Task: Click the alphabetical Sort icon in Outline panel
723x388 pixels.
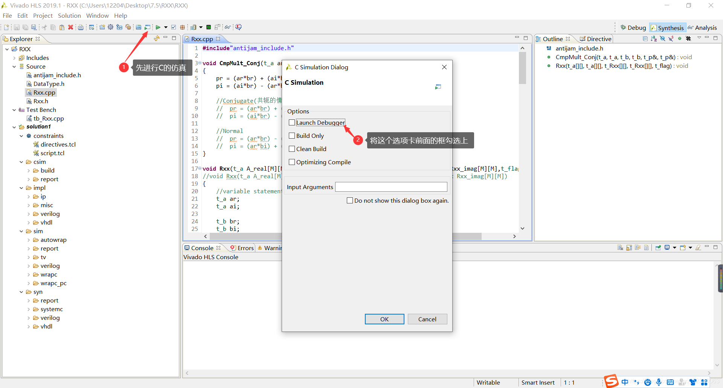Action: pos(654,38)
